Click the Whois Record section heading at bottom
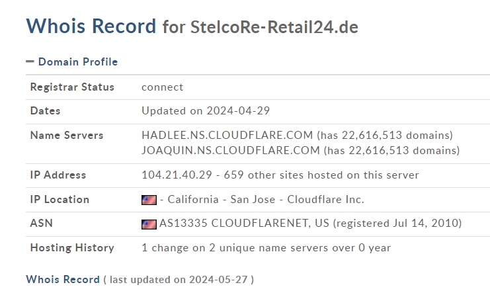This screenshot has width=490, height=291. click(x=63, y=279)
